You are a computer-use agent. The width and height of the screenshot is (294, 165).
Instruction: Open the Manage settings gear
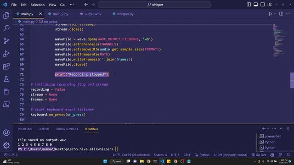pyautogui.click(x=6, y=145)
